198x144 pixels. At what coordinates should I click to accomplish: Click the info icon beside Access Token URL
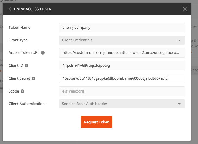click(x=43, y=53)
